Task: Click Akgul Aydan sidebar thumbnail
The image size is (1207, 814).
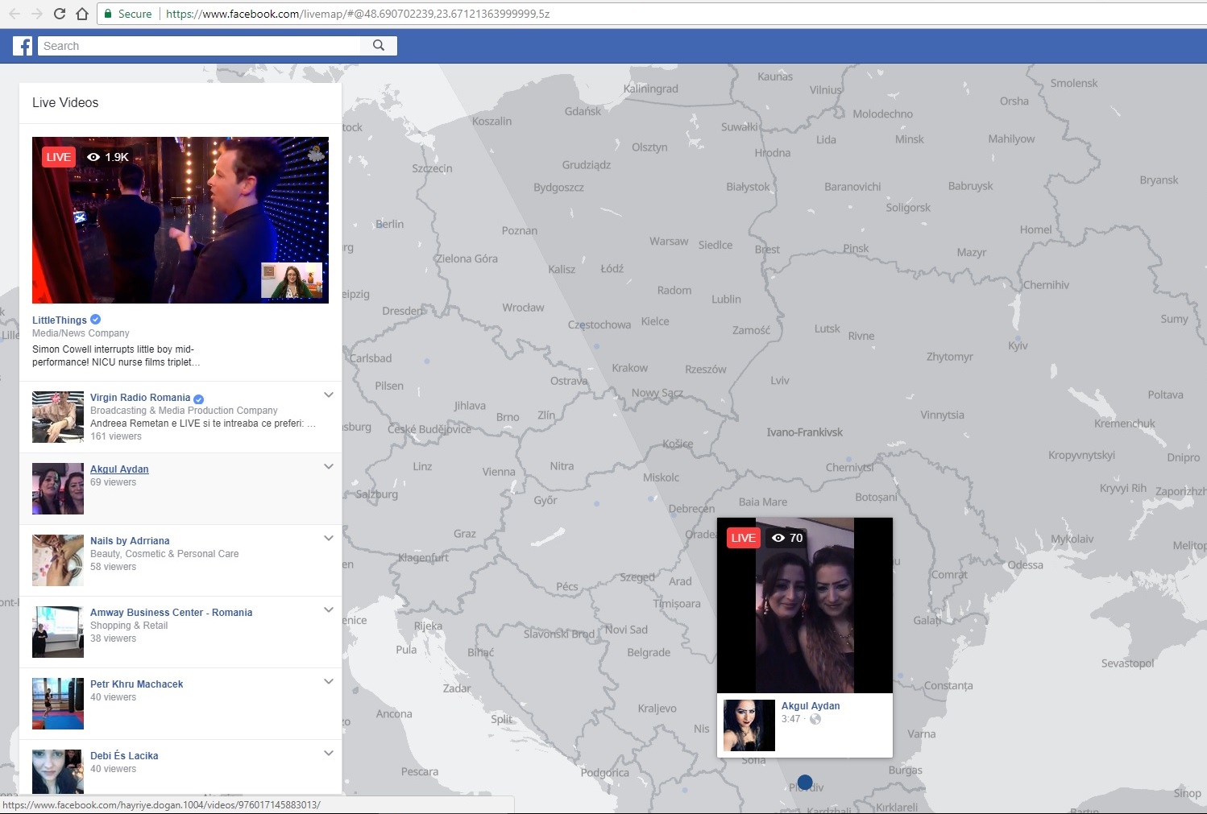Action: 58,489
